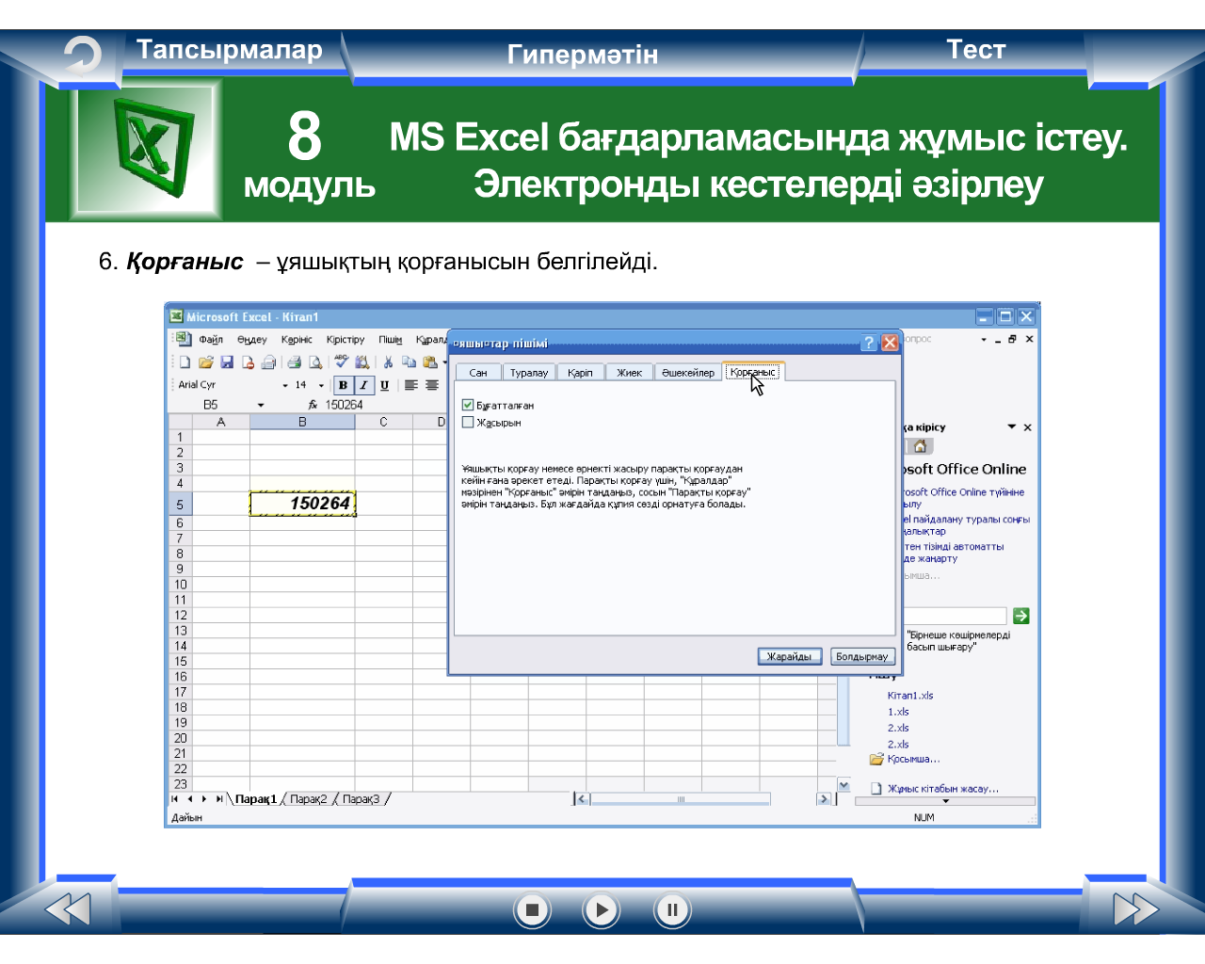
Task: Select the Парақ2 sheet tab
Action: click(308, 799)
